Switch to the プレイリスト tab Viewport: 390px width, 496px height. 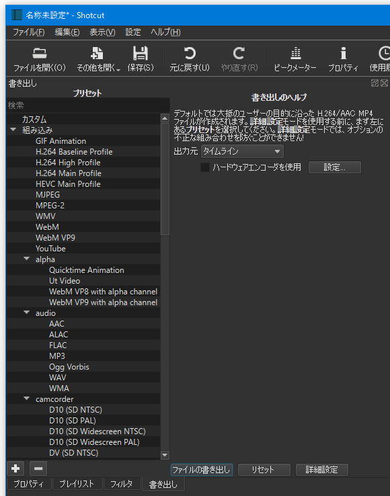tap(77, 484)
